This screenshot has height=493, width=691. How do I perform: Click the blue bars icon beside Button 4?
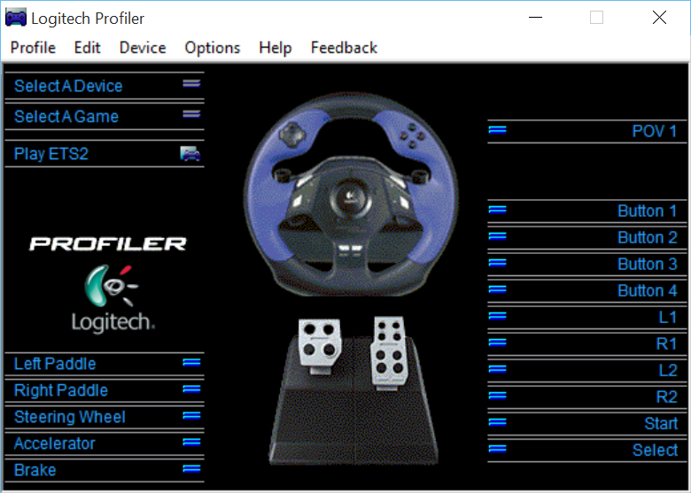coord(498,289)
